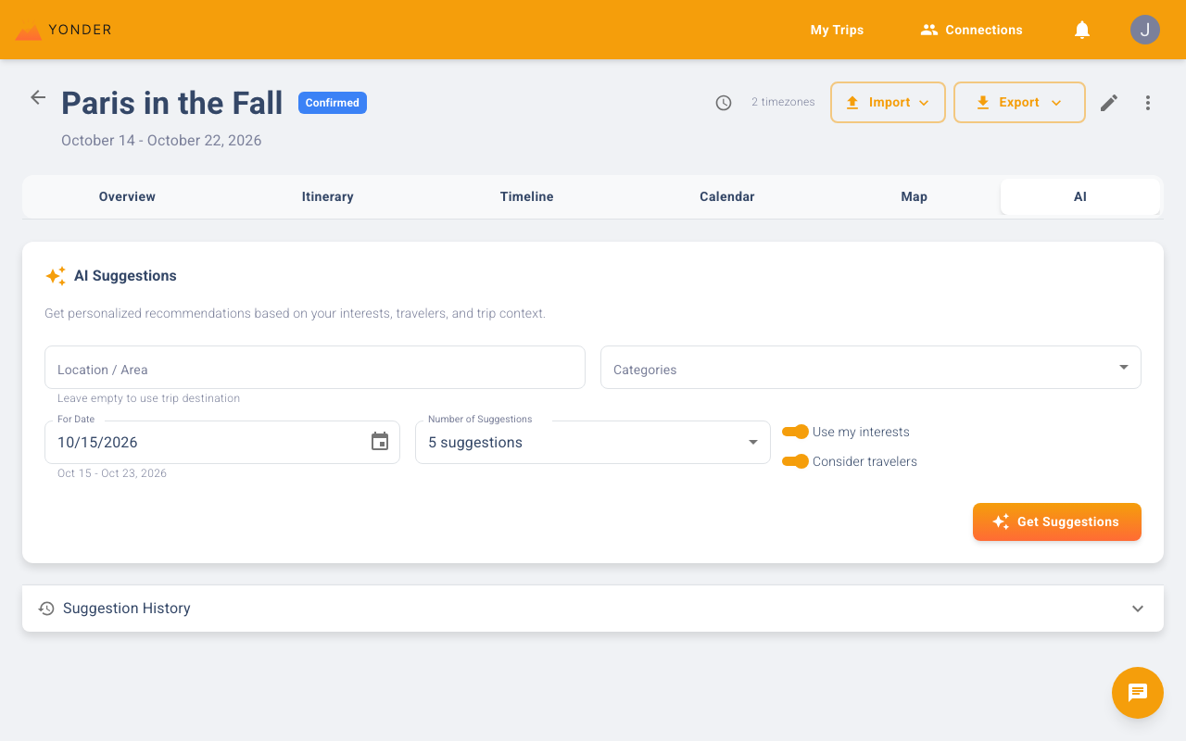Open the Export dropdown menu

click(1019, 103)
